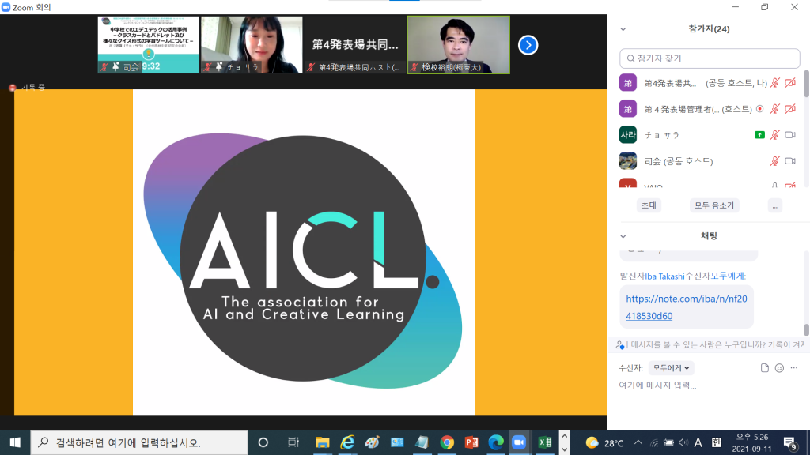This screenshot has width=810, height=455.
Task: Click chat privacy info icon
Action: tap(620, 344)
